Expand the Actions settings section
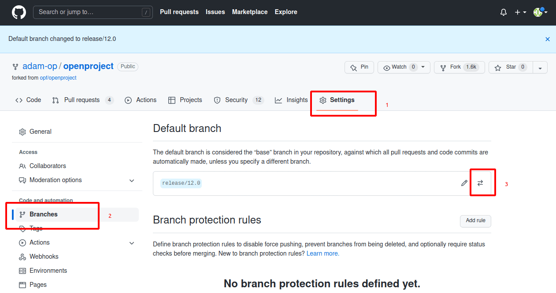The width and height of the screenshot is (556, 293). point(131,242)
